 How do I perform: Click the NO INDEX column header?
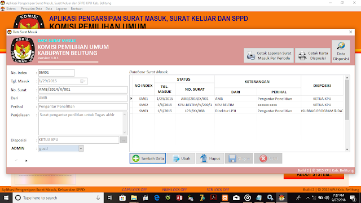143,85
